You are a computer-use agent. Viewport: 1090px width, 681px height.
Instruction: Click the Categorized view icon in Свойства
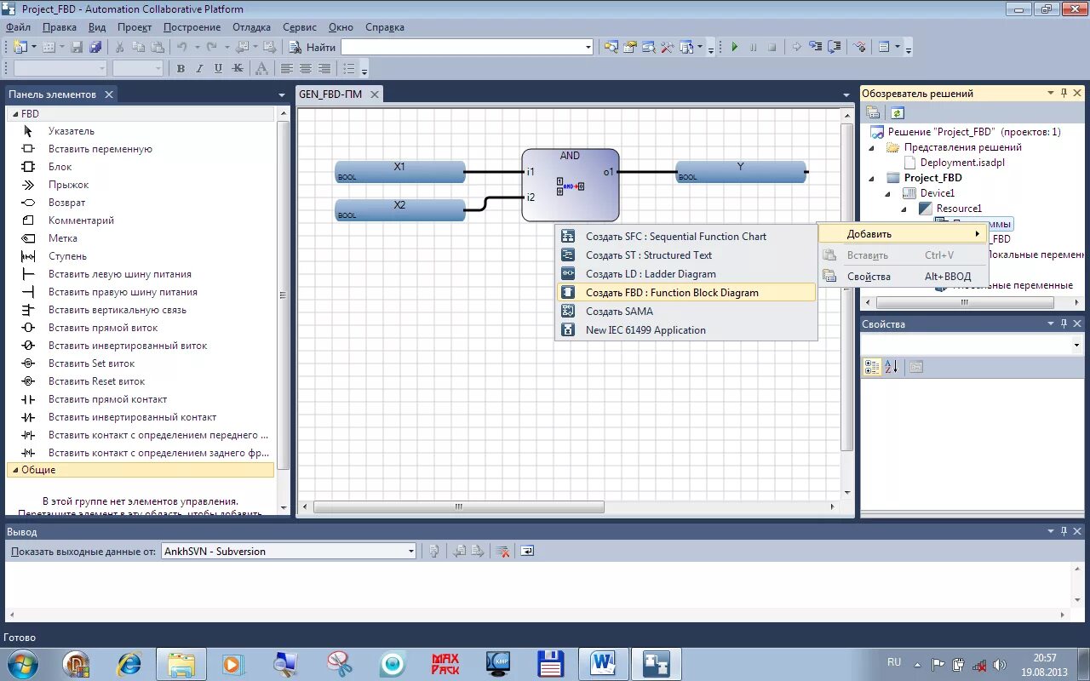(x=872, y=367)
